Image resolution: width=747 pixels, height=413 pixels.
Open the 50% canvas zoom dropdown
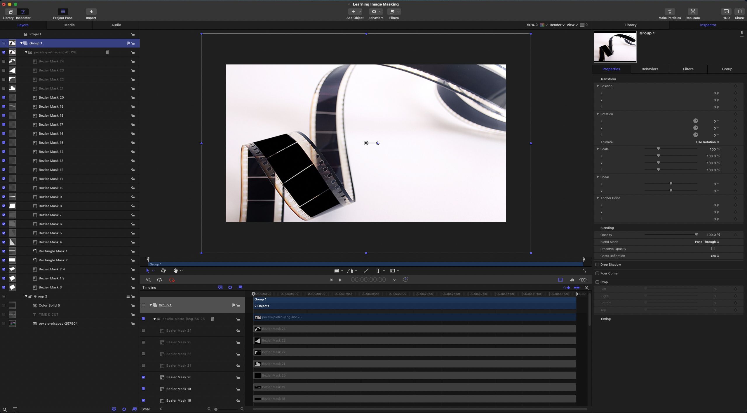pyautogui.click(x=532, y=25)
